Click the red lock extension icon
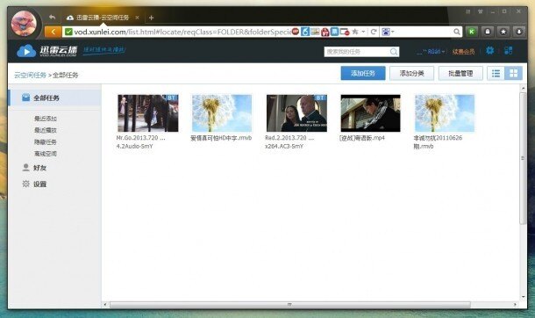The width and height of the screenshot is (535, 318). tap(325, 33)
